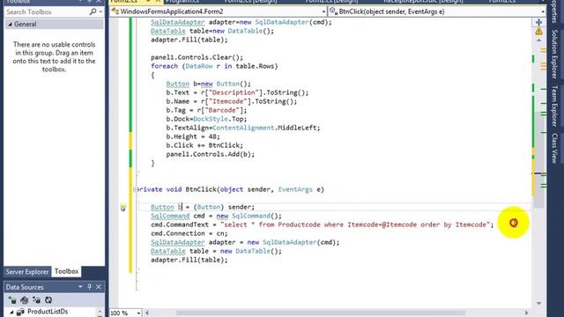Switch to the Toolbox tab
The height and width of the screenshot is (317, 564).
(67, 272)
